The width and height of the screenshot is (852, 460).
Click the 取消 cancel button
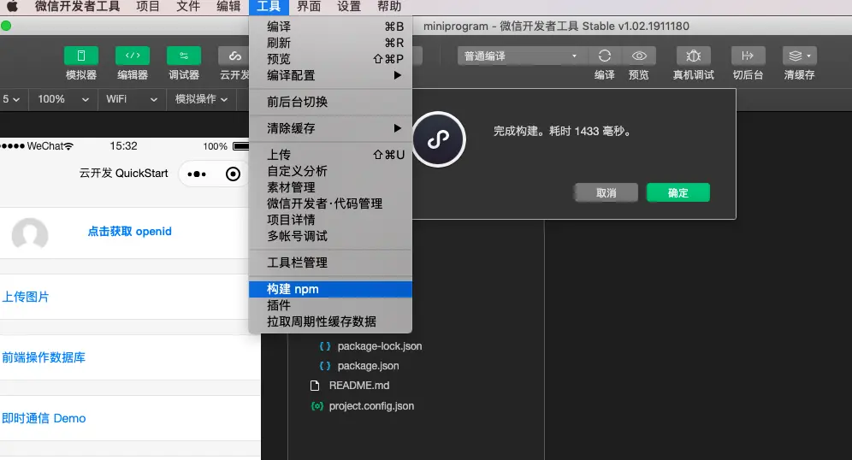pyautogui.click(x=606, y=192)
